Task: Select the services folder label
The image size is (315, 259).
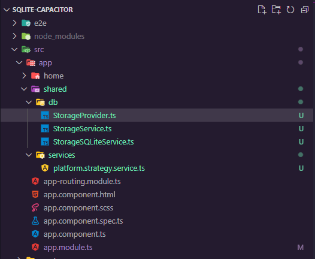Action: (x=62, y=155)
